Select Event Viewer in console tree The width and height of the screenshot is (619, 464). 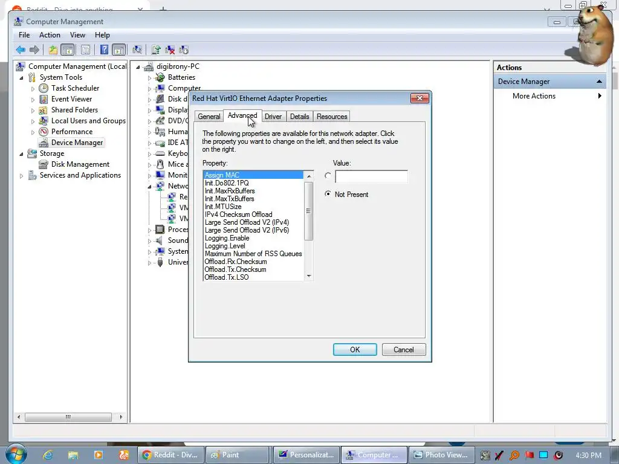tap(71, 99)
